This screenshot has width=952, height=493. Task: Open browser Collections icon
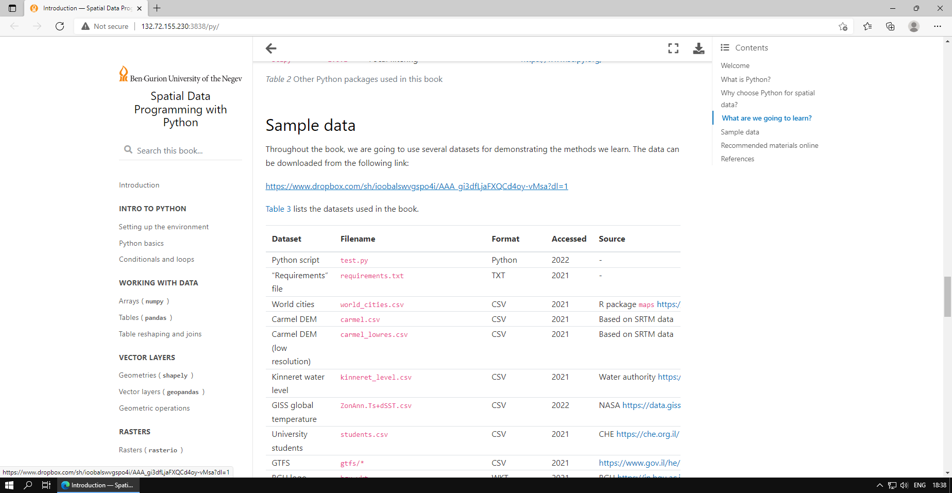click(890, 26)
